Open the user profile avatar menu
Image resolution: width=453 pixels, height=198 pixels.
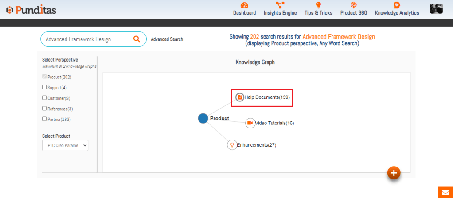pos(436,8)
